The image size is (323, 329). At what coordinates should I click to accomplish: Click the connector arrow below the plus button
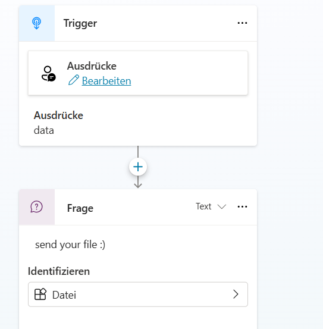click(x=138, y=182)
